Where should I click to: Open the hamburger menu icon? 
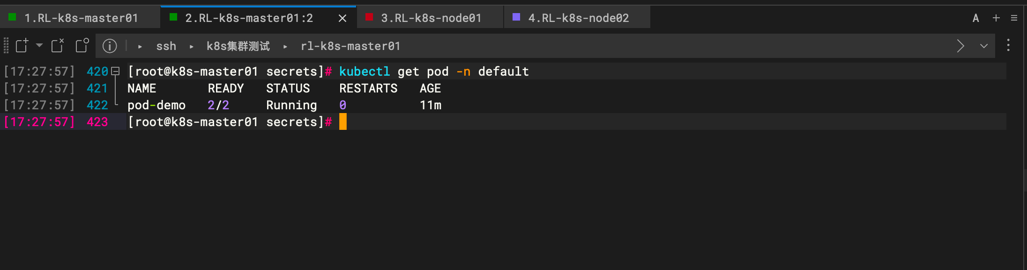coord(1014,18)
